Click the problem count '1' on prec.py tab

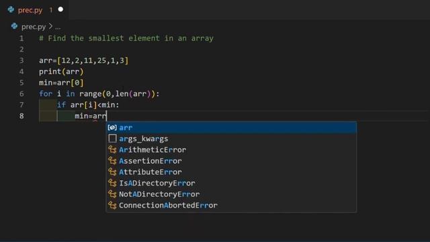(x=51, y=10)
